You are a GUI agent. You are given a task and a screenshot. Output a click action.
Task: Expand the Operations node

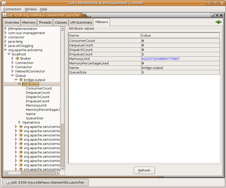(x=20, y=122)
